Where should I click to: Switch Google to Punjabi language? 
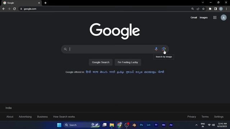[x=161, y=72]
